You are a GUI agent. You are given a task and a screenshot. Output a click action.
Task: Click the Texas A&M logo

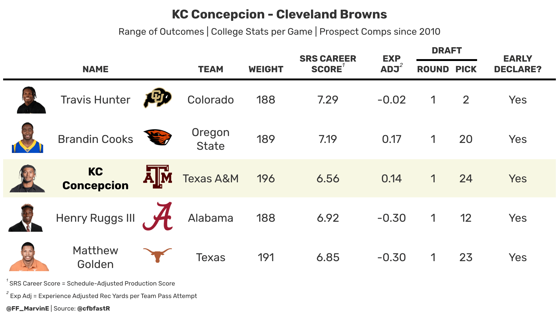coord(158,177)
